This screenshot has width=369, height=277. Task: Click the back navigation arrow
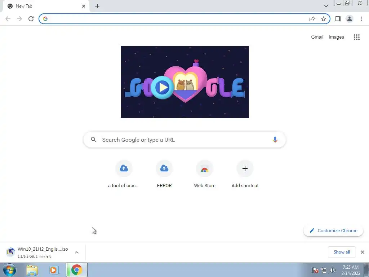point(8,19)
